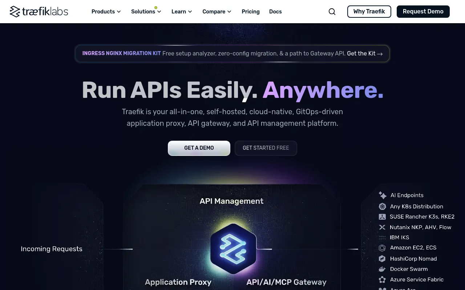Expand the Solutions menu chevron
Screen dimensions: 465x290
159,12
